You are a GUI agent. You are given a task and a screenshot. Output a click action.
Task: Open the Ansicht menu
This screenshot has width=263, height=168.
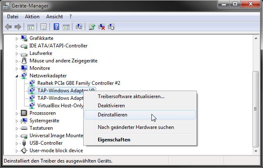point(55,17)
